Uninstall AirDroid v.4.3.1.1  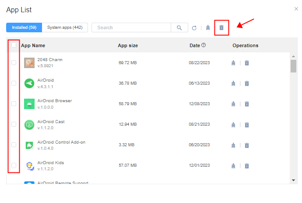click(x=247, y=83)
